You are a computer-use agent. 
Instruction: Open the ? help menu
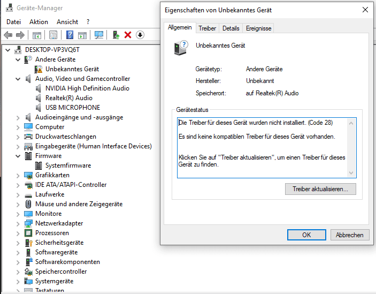[88, 22]
